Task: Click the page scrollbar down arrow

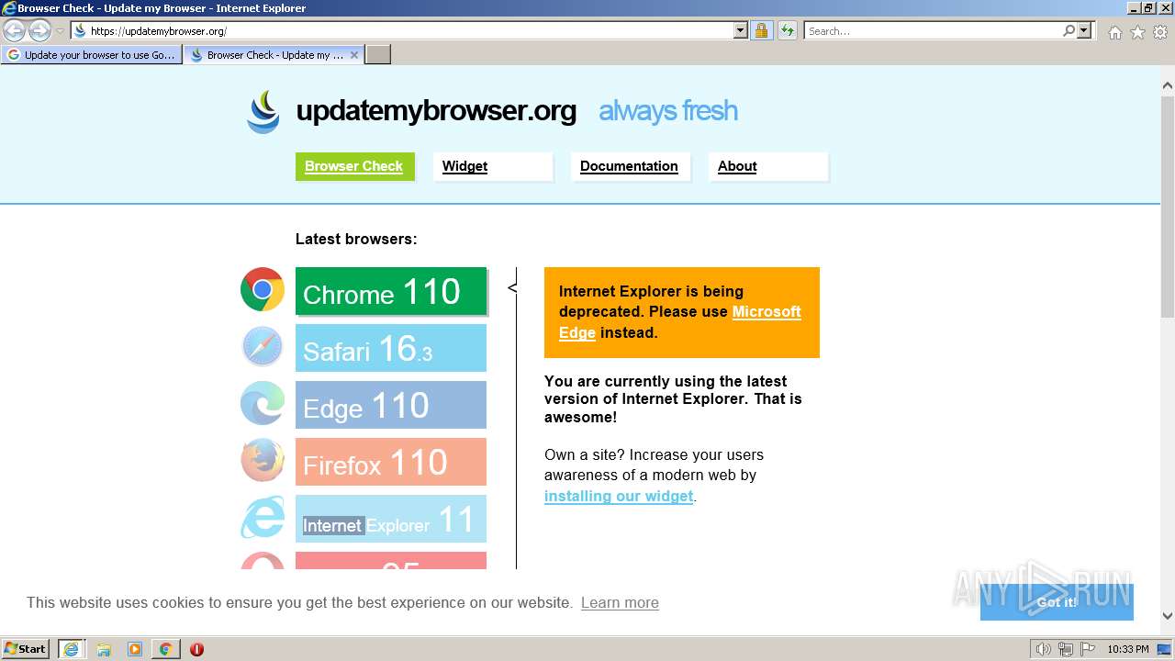Action: (1168, 616)
